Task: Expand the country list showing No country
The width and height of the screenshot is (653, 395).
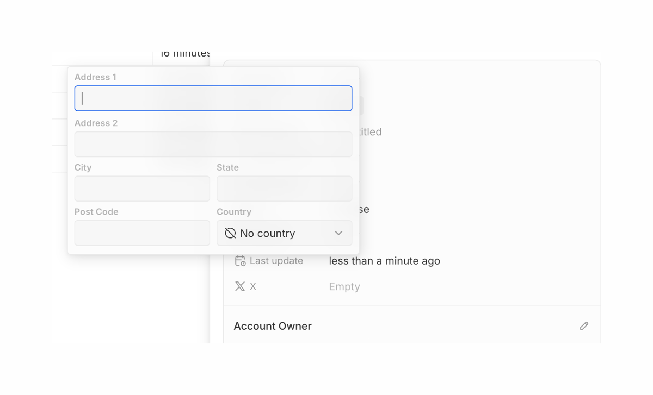Action: [x=284, y=233]
